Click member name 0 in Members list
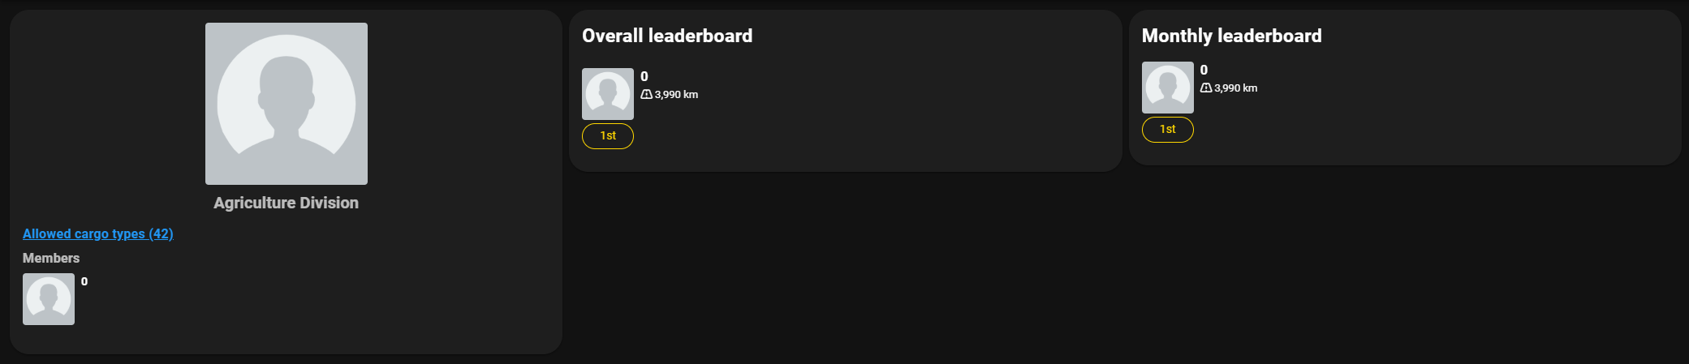This screenshot has height=364, width=1689. 84,281
